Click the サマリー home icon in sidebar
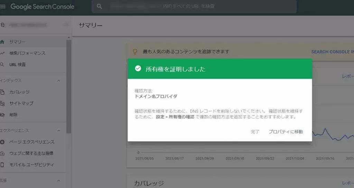Viewport: 354px width, 188px height. (2, 42)
